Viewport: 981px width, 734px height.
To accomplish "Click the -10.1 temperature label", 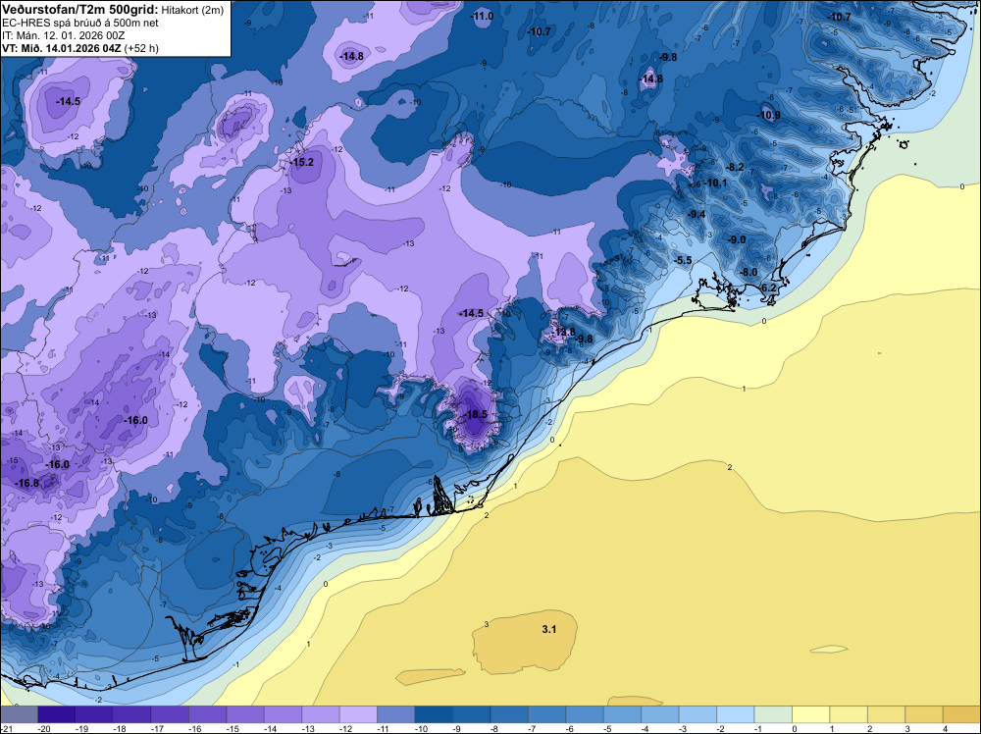I will point(716,183).
